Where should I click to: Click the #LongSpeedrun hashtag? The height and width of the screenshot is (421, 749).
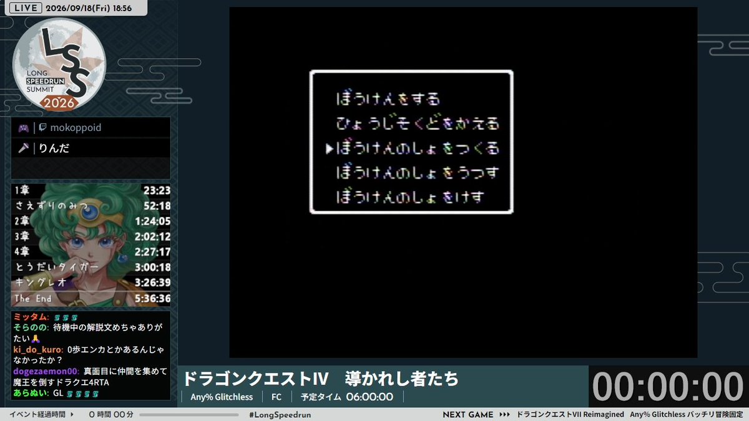(280, 415)
